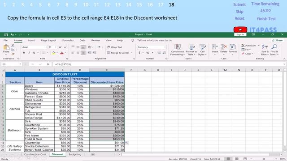Open Format as Table gallery

pos(191,50)
